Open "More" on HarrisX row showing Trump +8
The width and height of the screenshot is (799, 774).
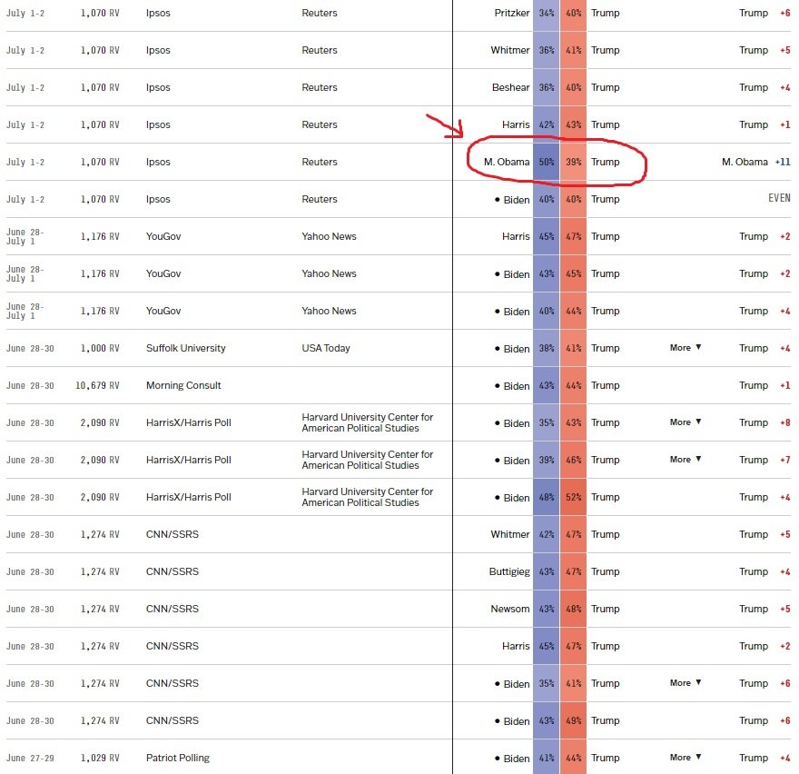click(686, 422)
